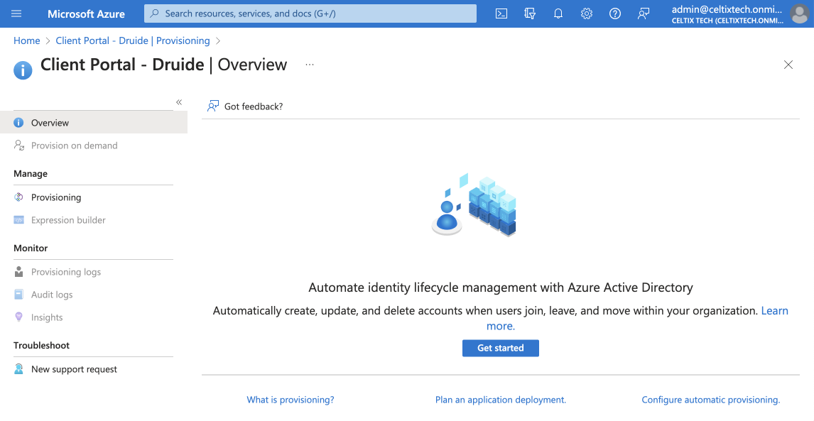Select Overview in the sidebar
The image size is (814, 421).
(x=94, y=123)
